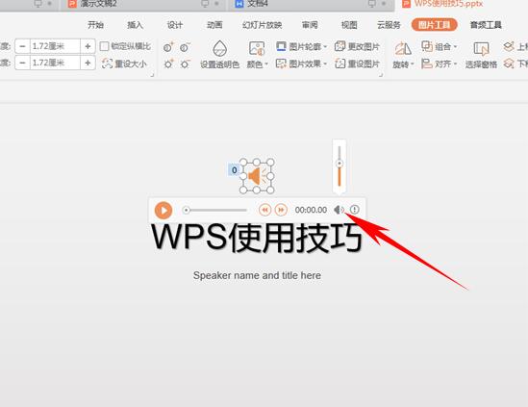This screenshot has width=528, height=407.
Task: Close the 演示文稿2 document tab
Action: 216,4
